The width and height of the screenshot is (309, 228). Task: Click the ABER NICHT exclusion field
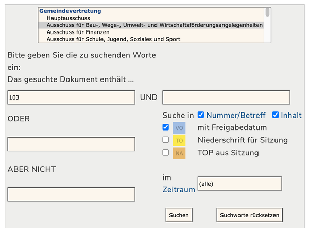71,194
